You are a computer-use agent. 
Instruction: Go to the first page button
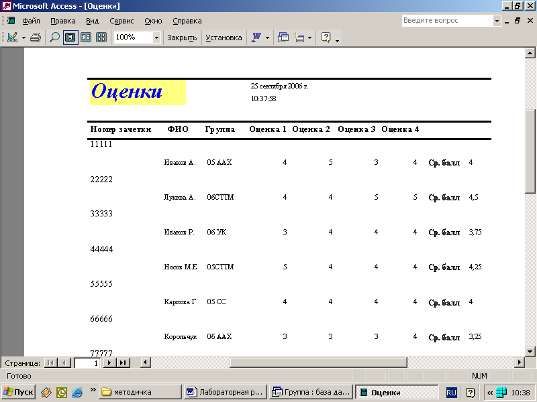click(51, 362)
